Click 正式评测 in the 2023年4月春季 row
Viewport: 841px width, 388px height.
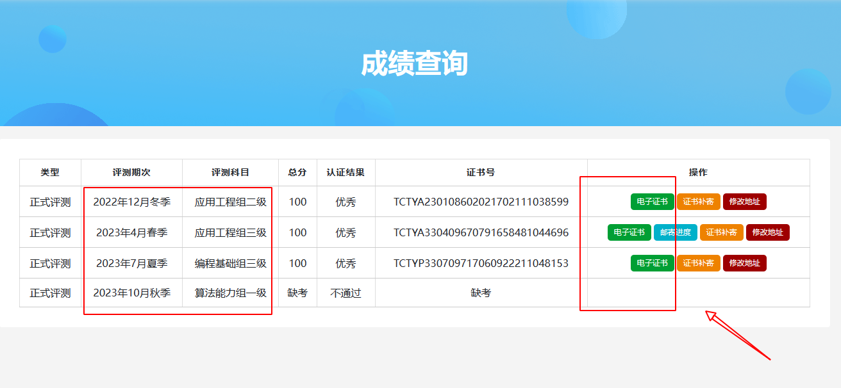(50, 232)
